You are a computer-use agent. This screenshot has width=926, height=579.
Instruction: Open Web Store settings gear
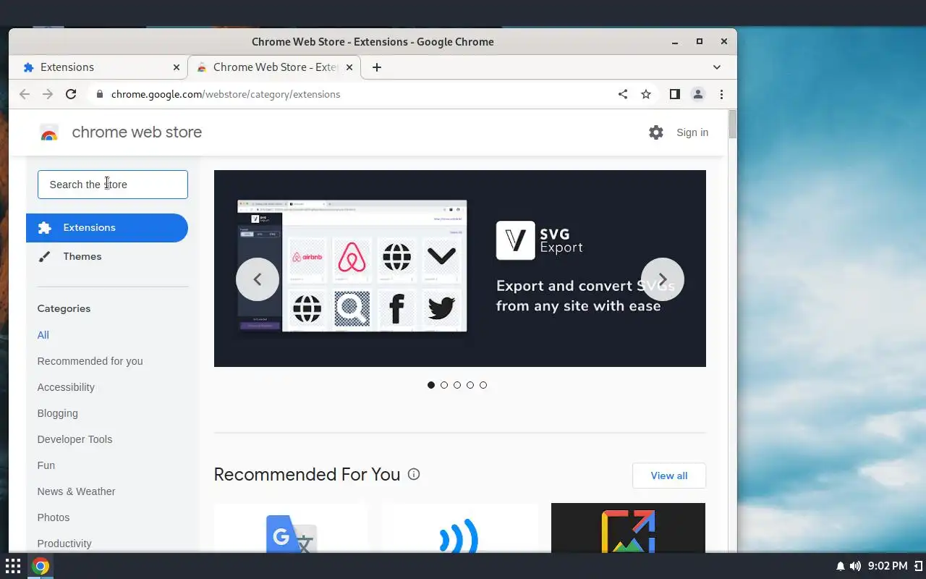(x=656, y=132)
